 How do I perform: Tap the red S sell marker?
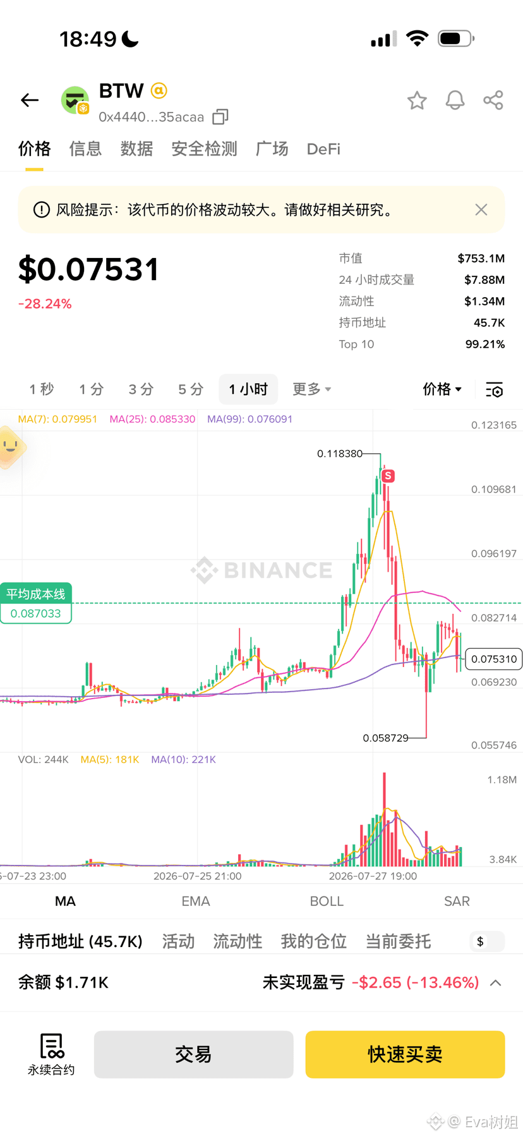click(388, 475)
